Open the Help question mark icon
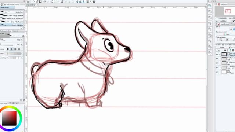The image size is (235, 132). click(x=94, y=1)
